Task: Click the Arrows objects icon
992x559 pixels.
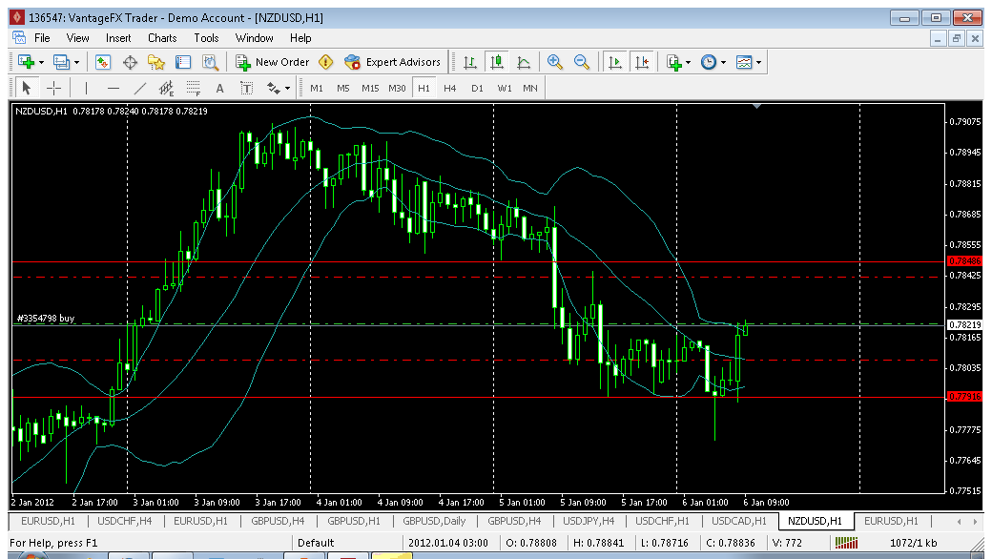Action: (274, 88)
